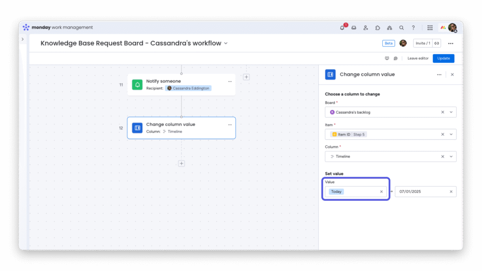Copy the board link icon

(x=436, y=43)
